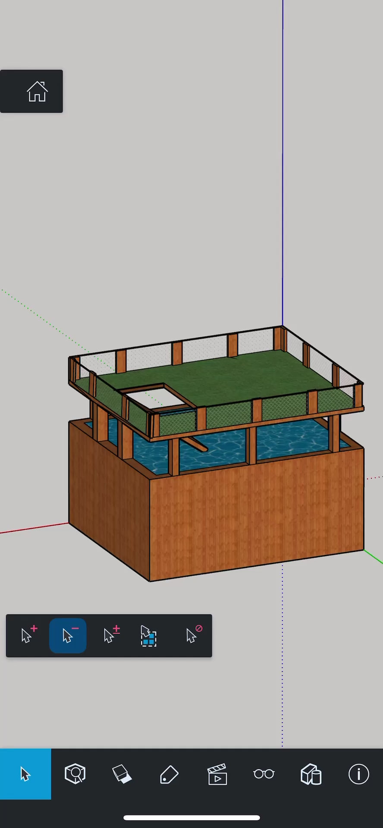This screenshot has width=383, height=828.
Task: Tap the Home button
Action: pyautogui.click(x=37, y=91)
